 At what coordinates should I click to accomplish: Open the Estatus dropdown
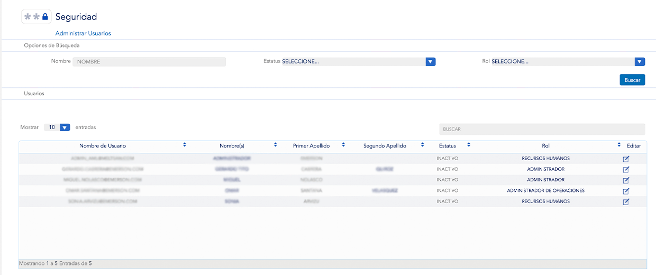pyautogui.click(x=431, y=62)
